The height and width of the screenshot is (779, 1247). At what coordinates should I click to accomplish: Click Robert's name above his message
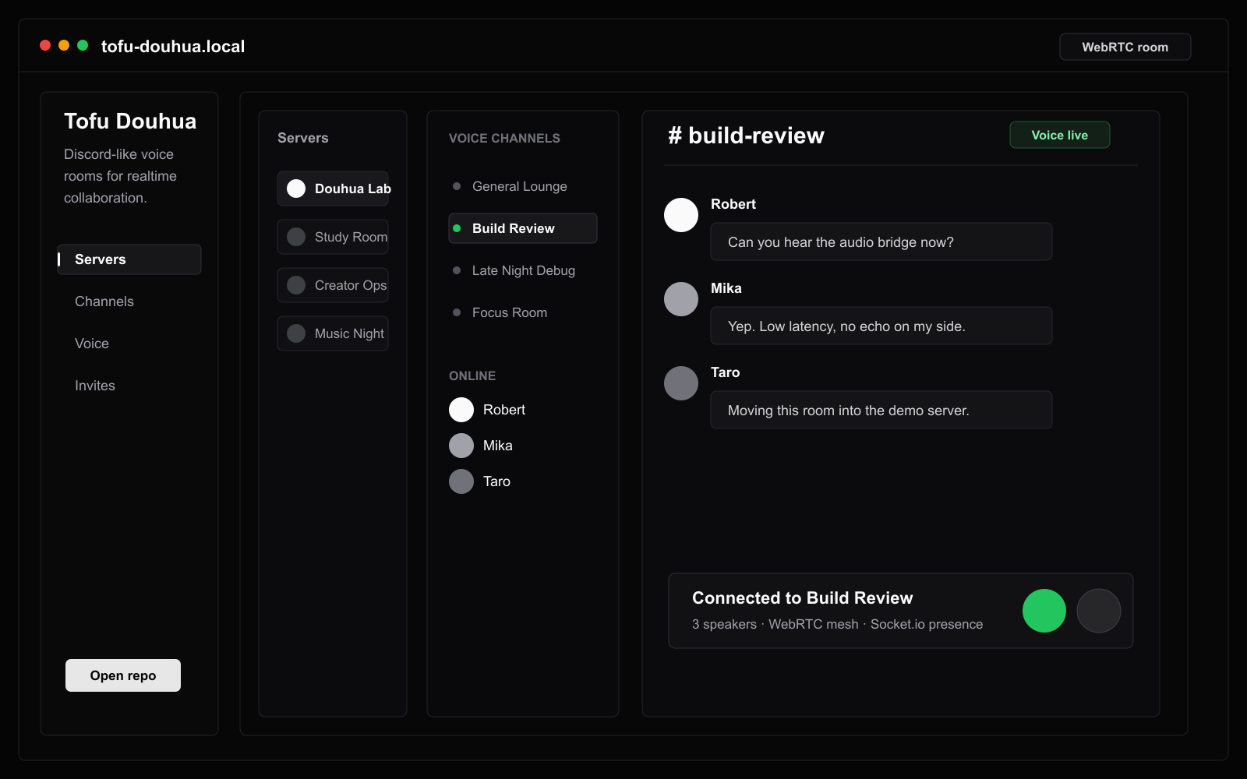733,204
